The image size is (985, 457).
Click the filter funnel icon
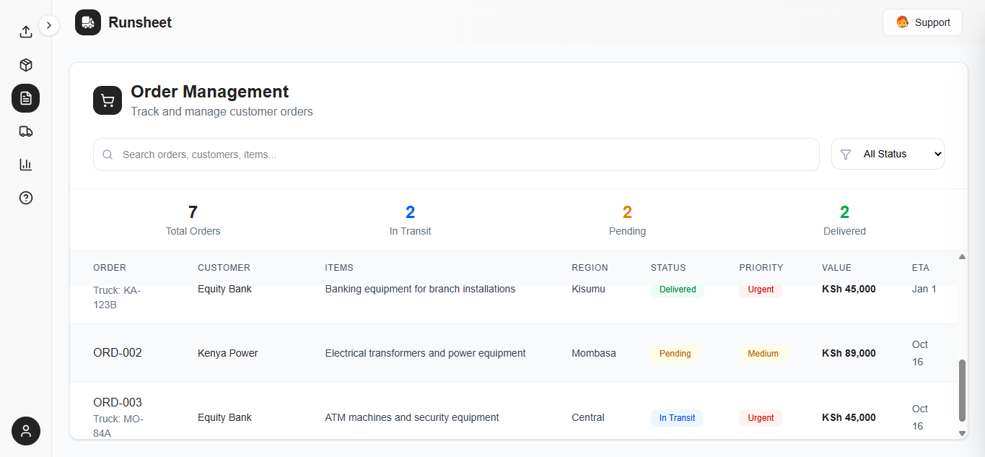pyautogui.click(x=846, y=154)
